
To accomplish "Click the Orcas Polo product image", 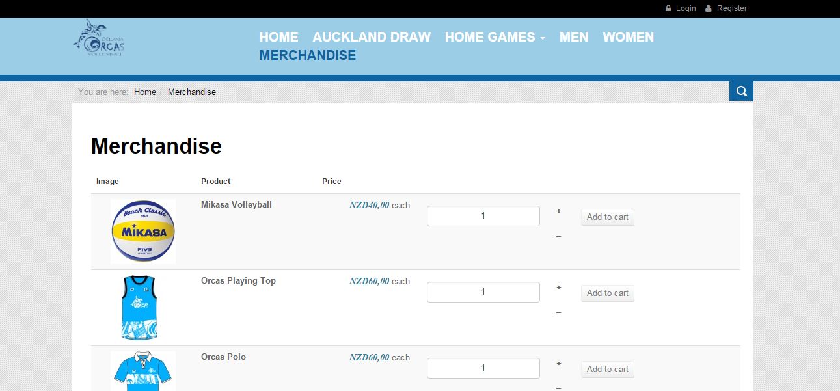I will (143, 371).
